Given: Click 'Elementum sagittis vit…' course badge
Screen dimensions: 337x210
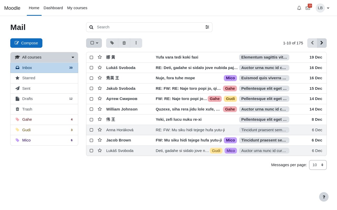Looking at the screenshot, I should [x=264, y=57].
